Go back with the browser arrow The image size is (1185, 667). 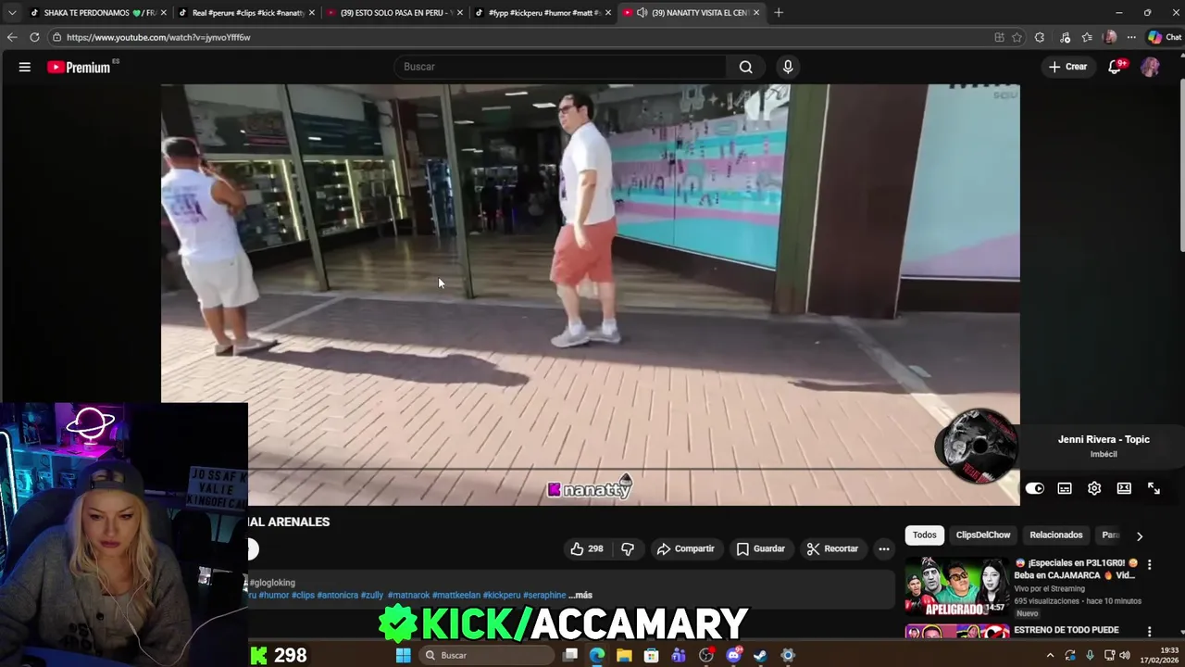[x=12, y=37]
